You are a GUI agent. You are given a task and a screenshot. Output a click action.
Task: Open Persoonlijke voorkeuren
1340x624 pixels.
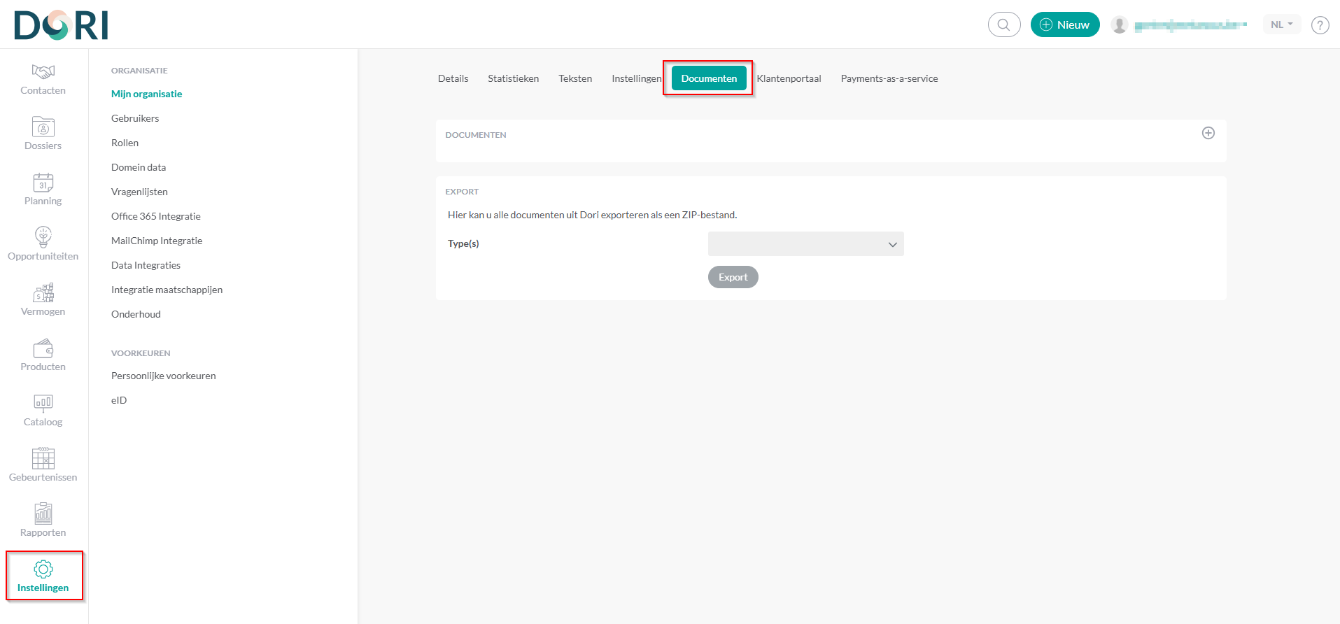(x=163, y=376)
